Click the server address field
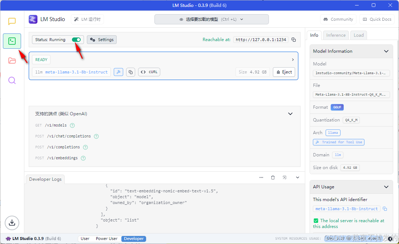The height and width of the screenshot is (244, 399). pos(261,40)
